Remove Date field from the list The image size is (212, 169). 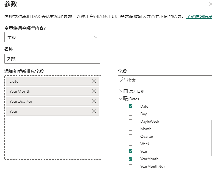tap(94, 81)
